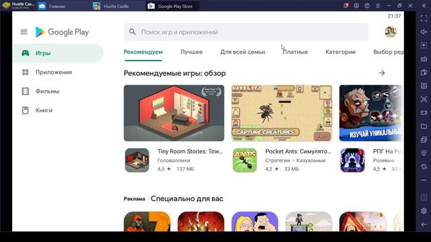Click the Стратегии • Казуальные genre label
This screenshot has width=431, height=242.
[295, 160]
